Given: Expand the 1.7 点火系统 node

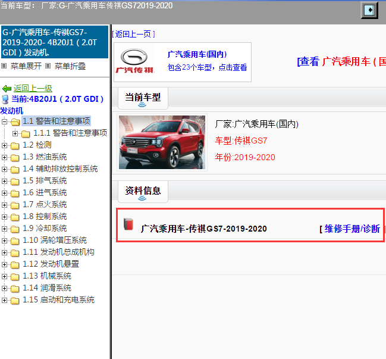Looking at the screenshot, I should pos(4,205).
